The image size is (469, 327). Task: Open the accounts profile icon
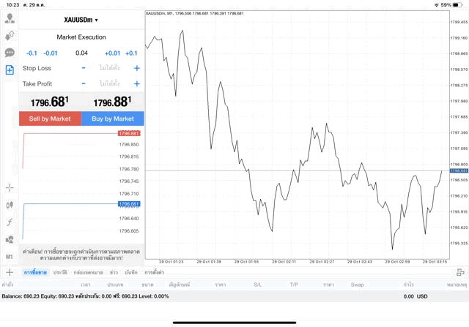click(x=10, y=19)
